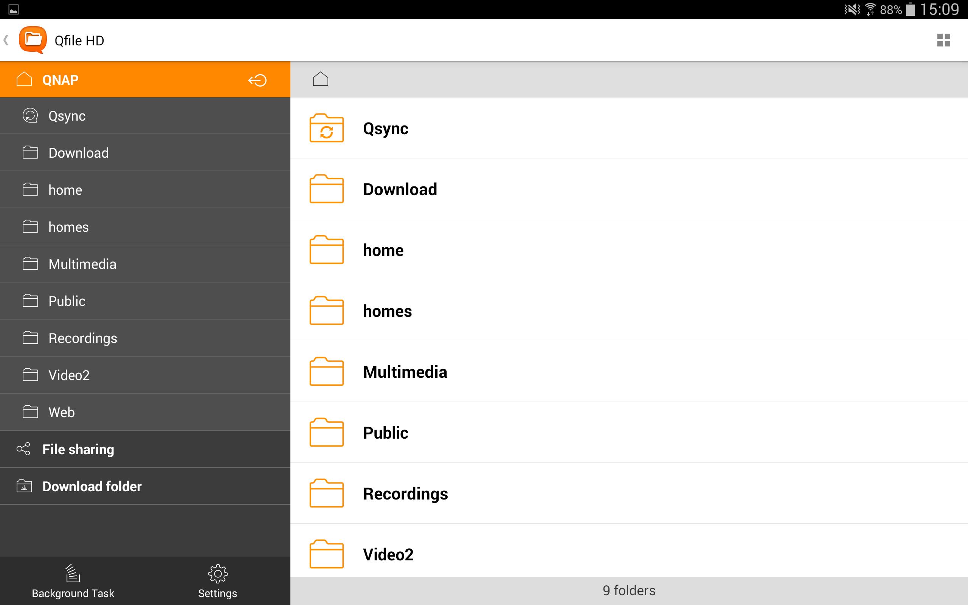Select the Recordings folder in the sidebar
Image resolution: width=968 pixels, height=605 pixels.
click(x=83, y=338)
